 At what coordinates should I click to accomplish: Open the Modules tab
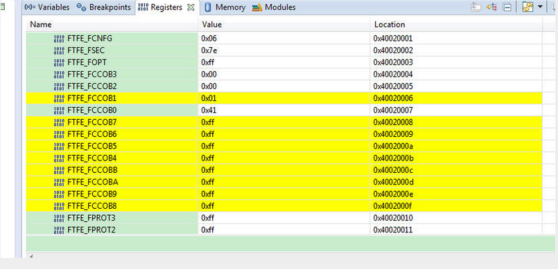pyautogui.click(x=274, y=7)
